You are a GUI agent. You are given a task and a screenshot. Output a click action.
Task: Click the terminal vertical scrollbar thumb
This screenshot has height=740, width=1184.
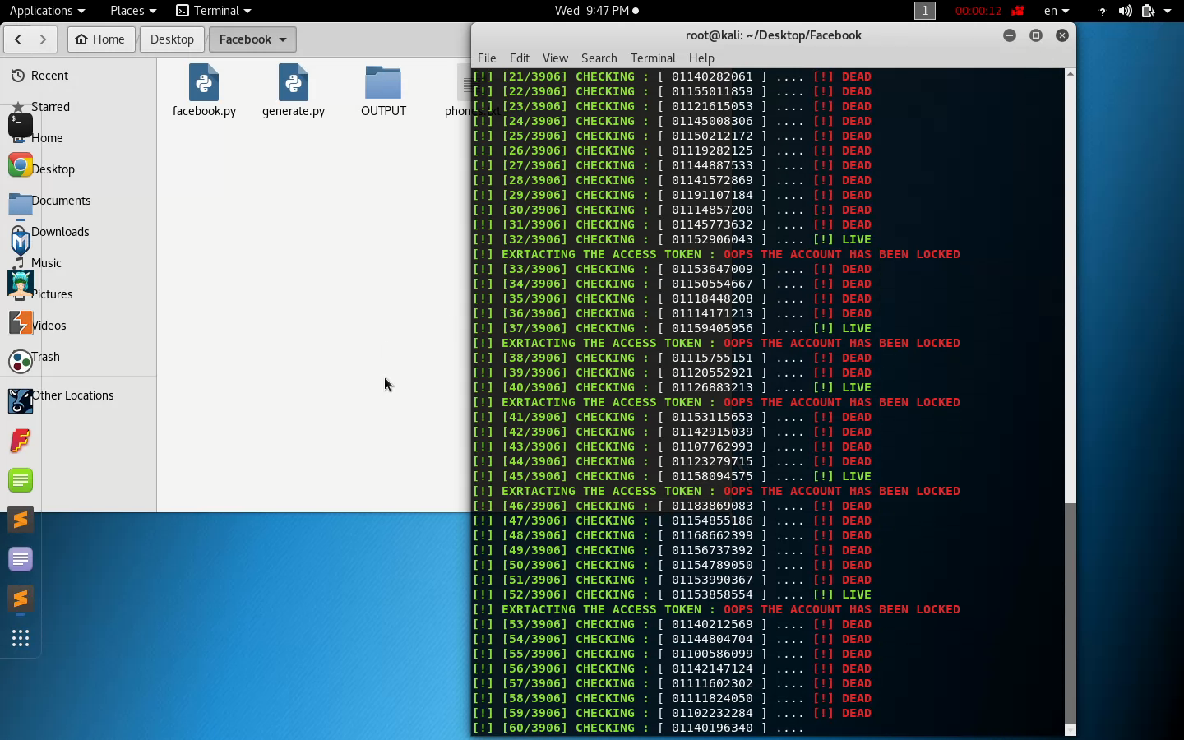pos(1070,613)
